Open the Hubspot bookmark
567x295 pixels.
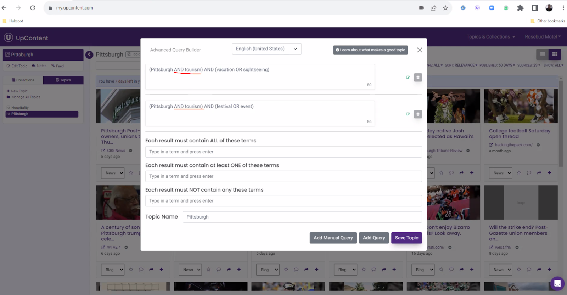click(x=13, y=21)
